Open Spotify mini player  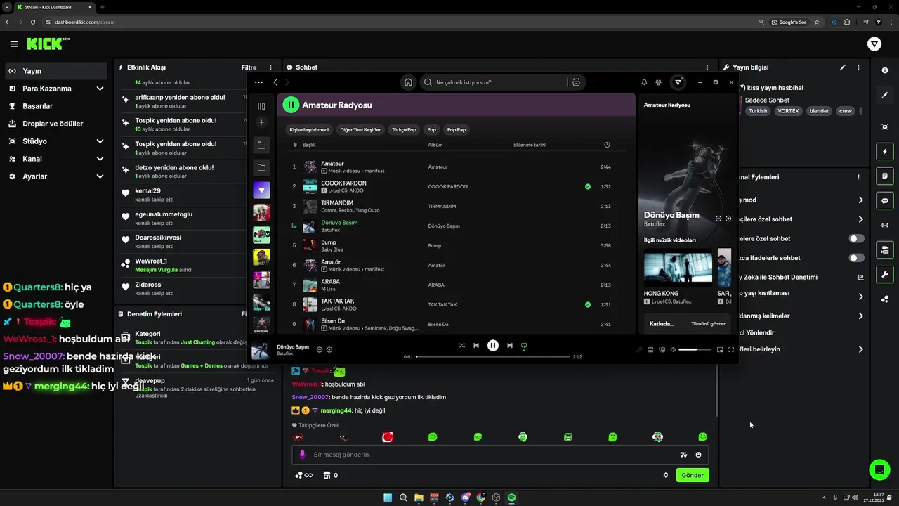[720, 349]
